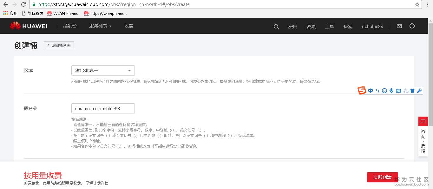Click 返回桶列表 back button

click(x=59, y=45)
